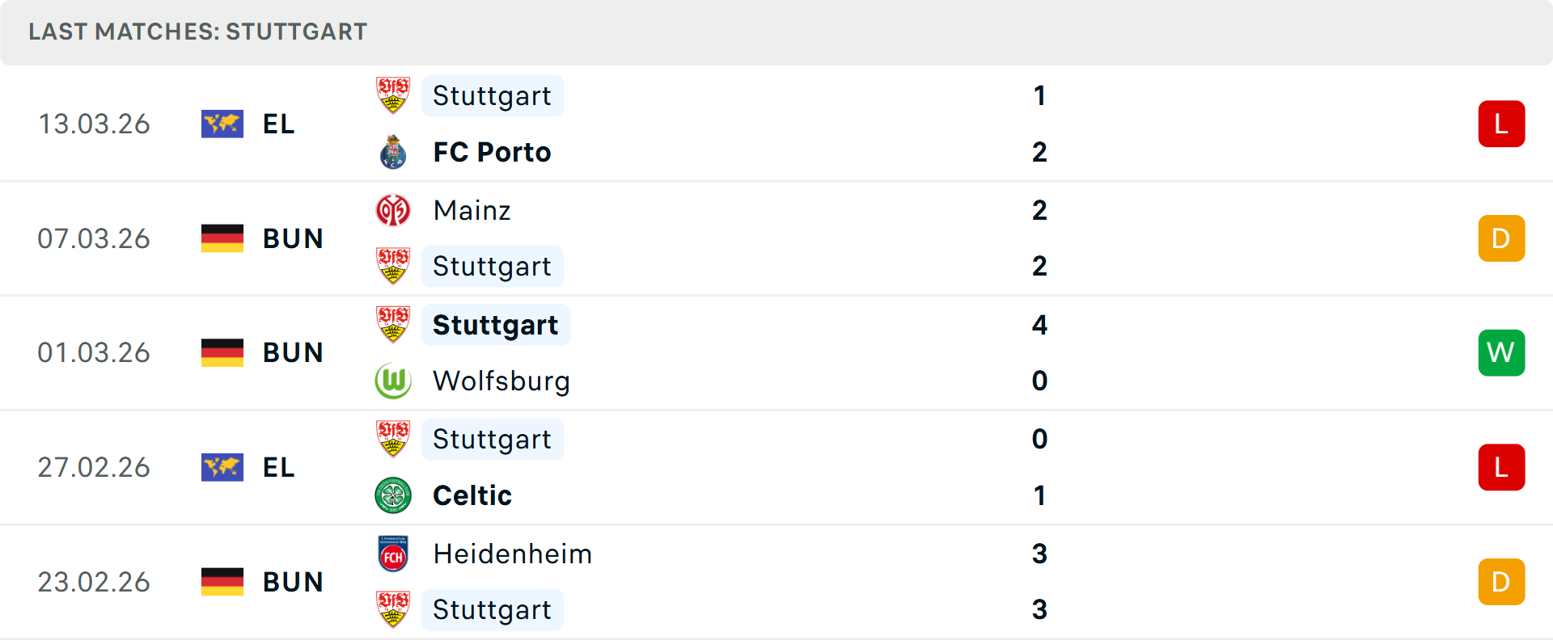Click the German flag beside the 01.03.26 match

pyautogui.click(x=222, y=352)
